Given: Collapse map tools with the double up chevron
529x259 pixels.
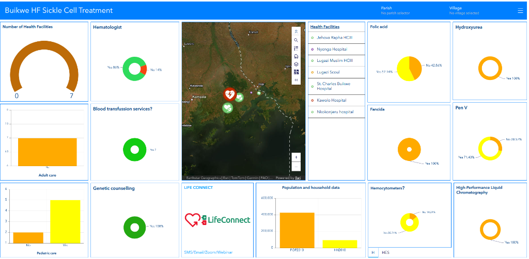Looking at the screenshot, I should (x=296, y=31).
